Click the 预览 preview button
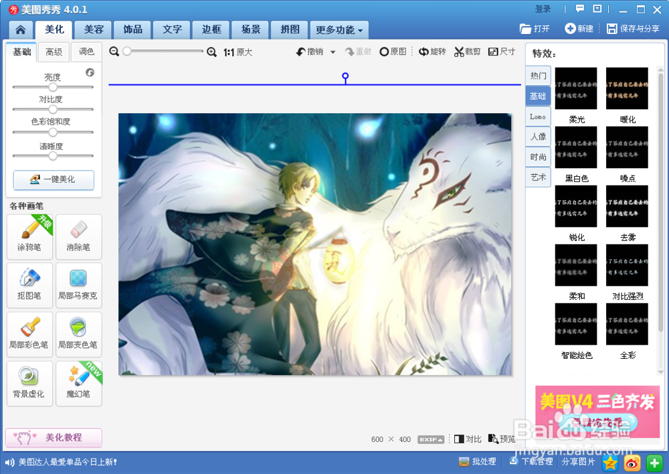 (x=502, y=439)
